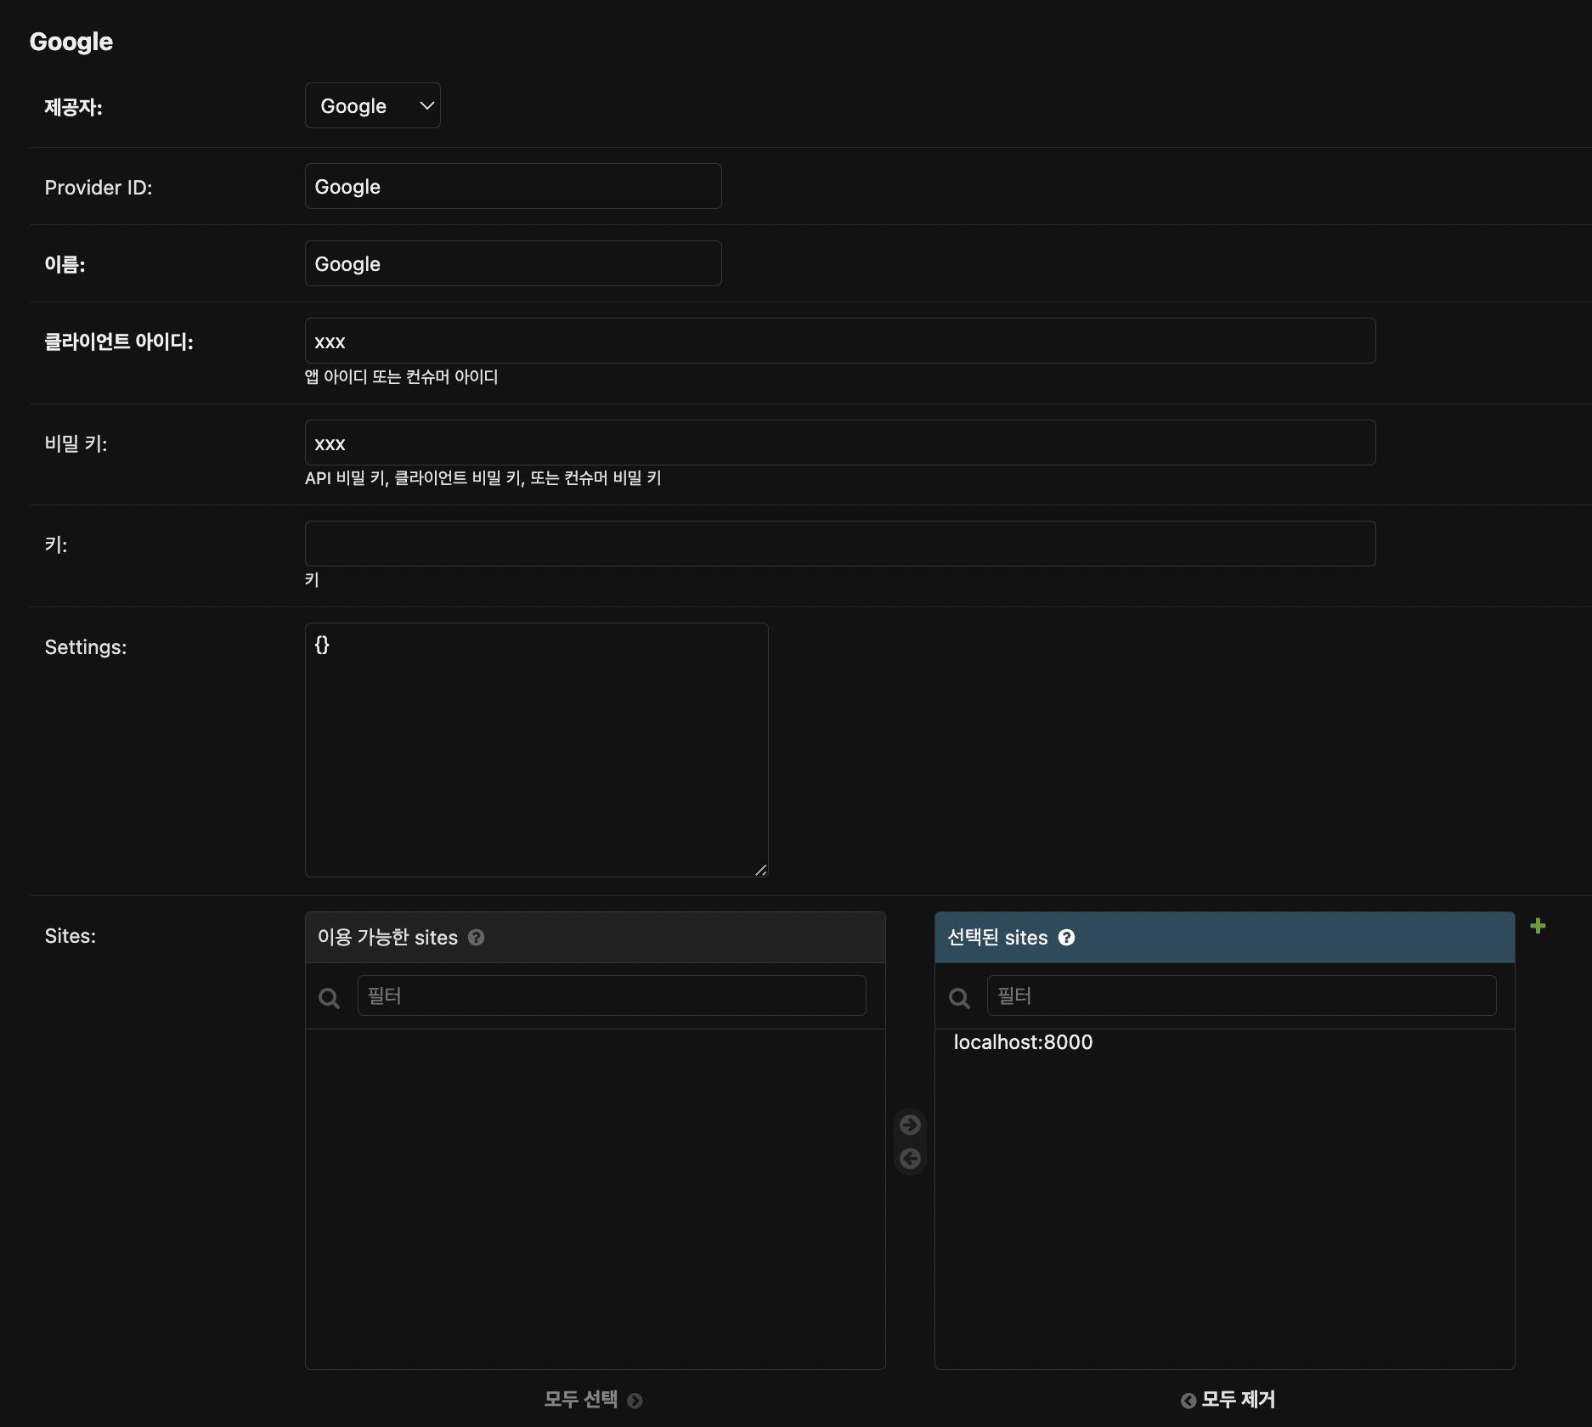Image resolution: width=1592 pixels, height=1427 pixels.
Task: Click the empty 키 input field
Action: pos(839,544)
